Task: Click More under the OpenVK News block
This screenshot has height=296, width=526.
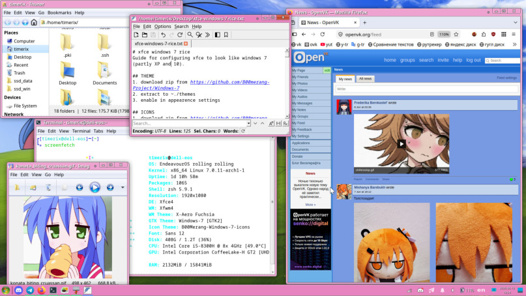Action: [x=310, y=205]
